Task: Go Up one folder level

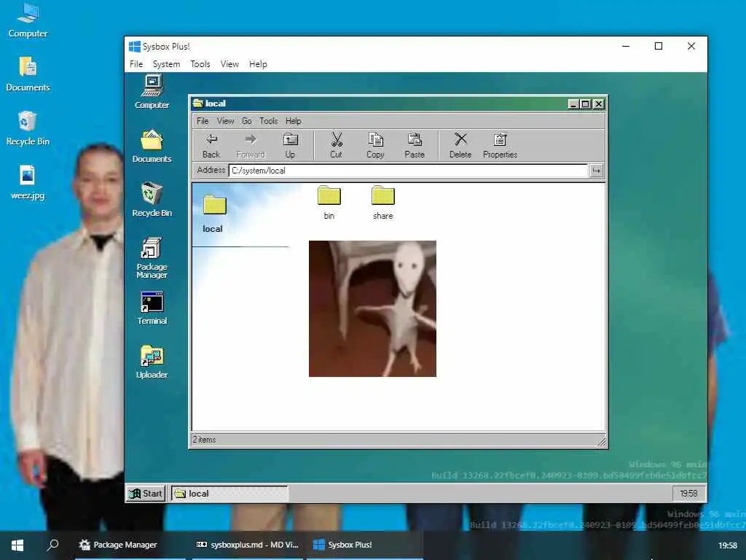Action: click(x=290, y=146)
